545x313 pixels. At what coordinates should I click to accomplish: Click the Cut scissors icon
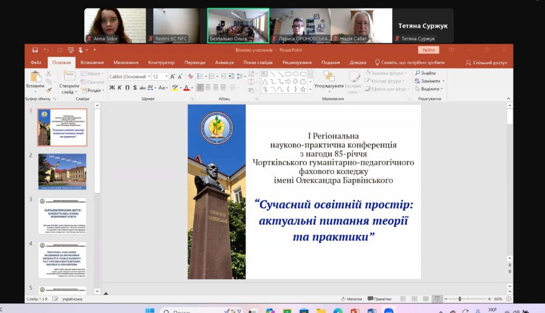48,74
